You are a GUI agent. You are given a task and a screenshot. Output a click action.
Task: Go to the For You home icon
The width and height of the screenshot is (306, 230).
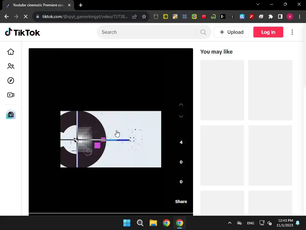[11, 52]
